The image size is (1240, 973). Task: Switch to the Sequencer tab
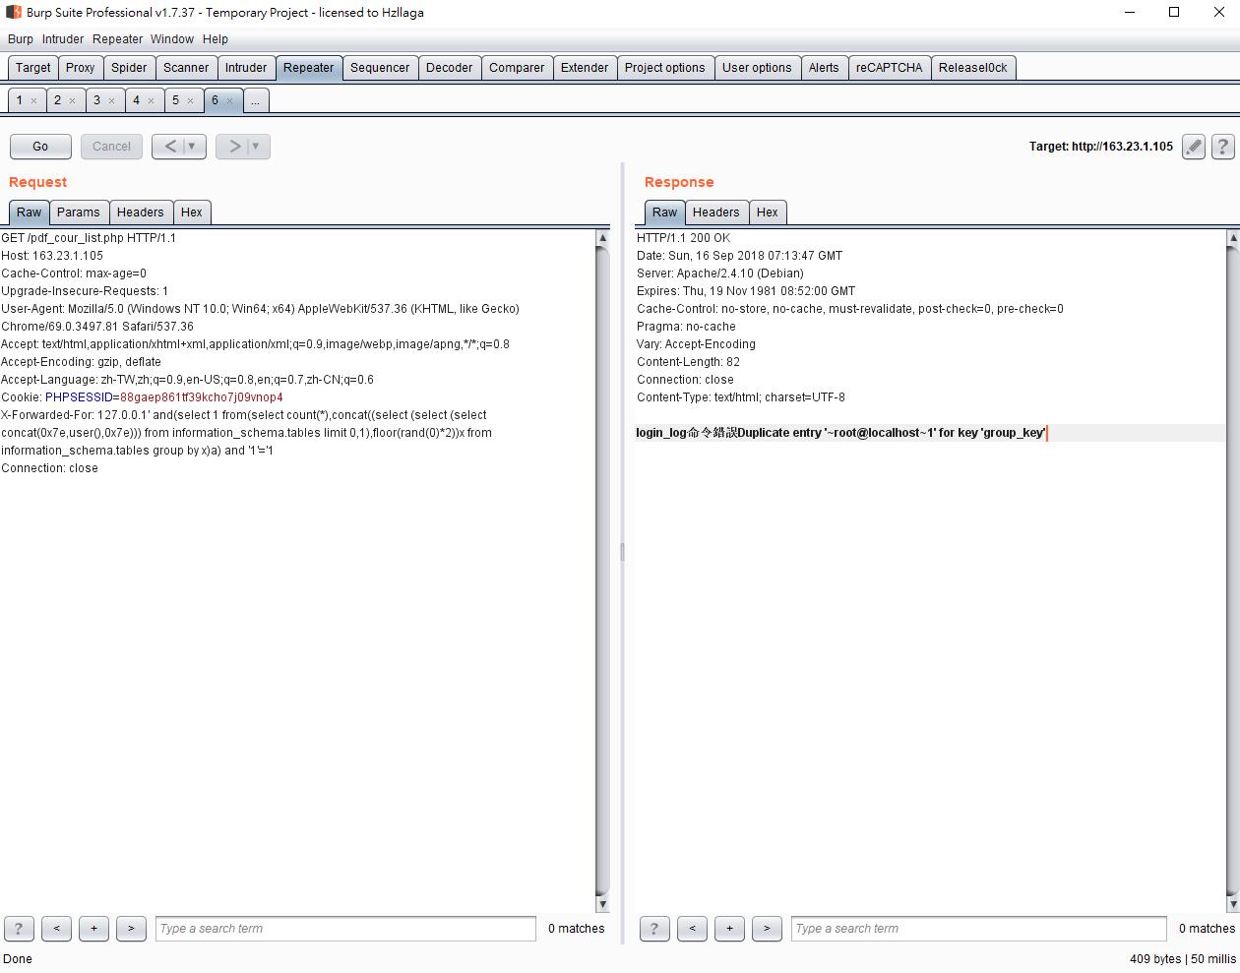380,68
